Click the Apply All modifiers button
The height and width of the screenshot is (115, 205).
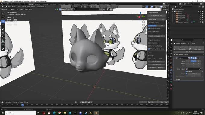182,47
